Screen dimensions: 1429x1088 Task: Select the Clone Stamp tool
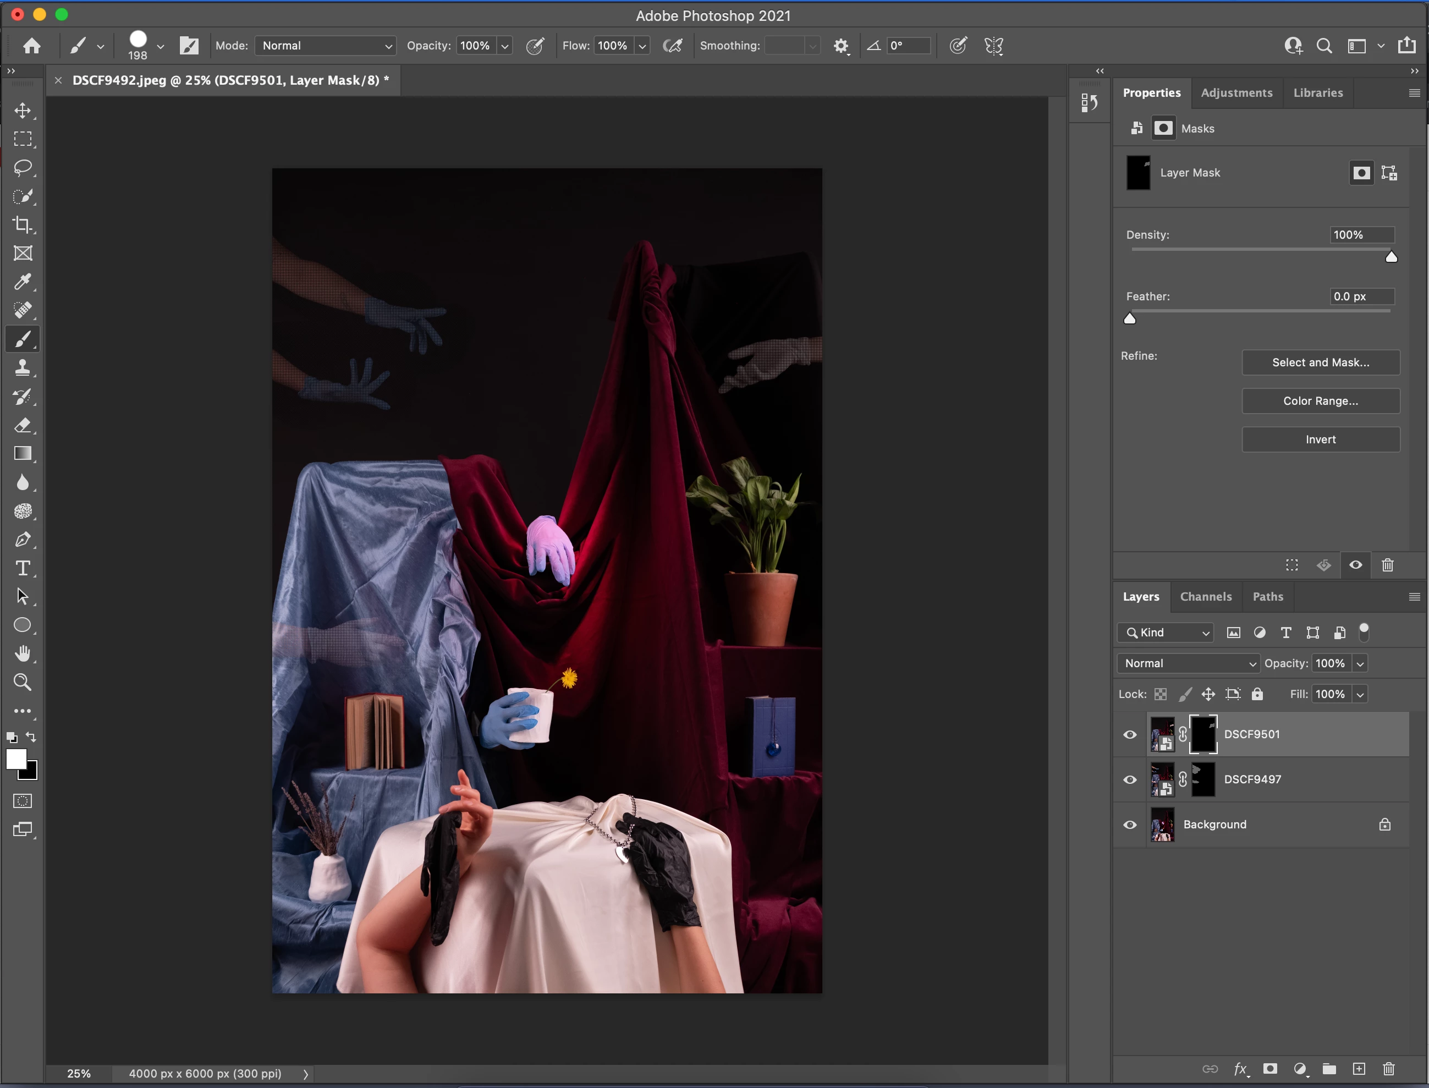click(x=23, y=368)
